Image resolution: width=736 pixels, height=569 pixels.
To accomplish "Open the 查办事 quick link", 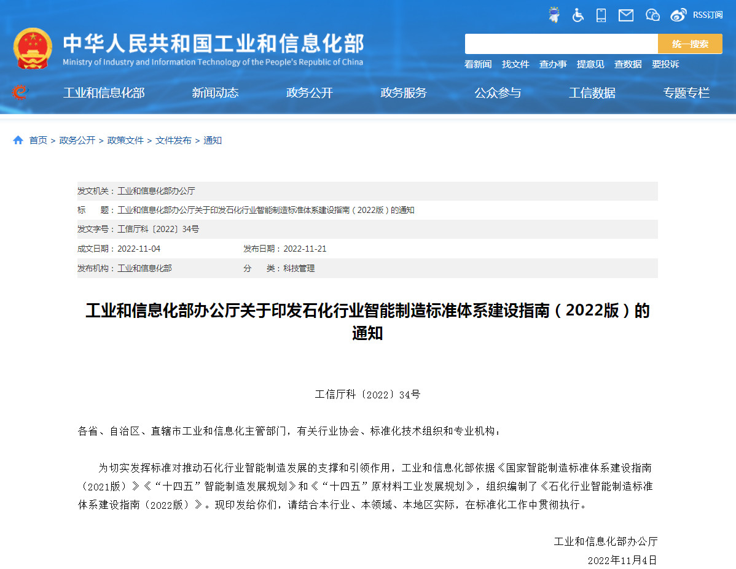I will pyautogui.click(x=553, y=64).
